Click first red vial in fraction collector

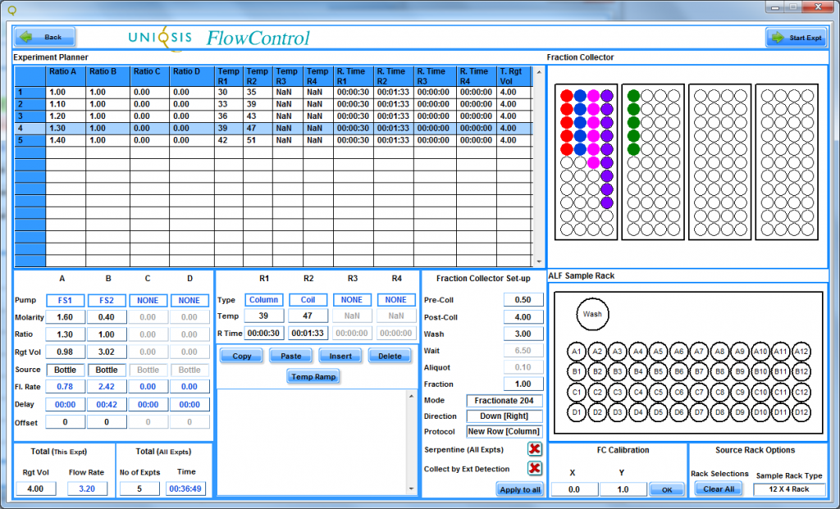pyautogui.click(x=566, y=96)
